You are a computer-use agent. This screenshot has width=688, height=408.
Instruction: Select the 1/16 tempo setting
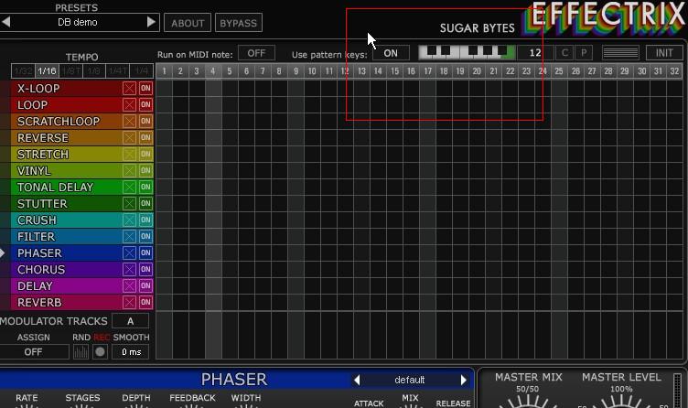[47, 70]
